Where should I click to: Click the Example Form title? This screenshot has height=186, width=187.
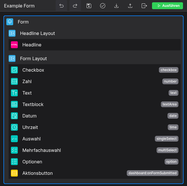19,6
